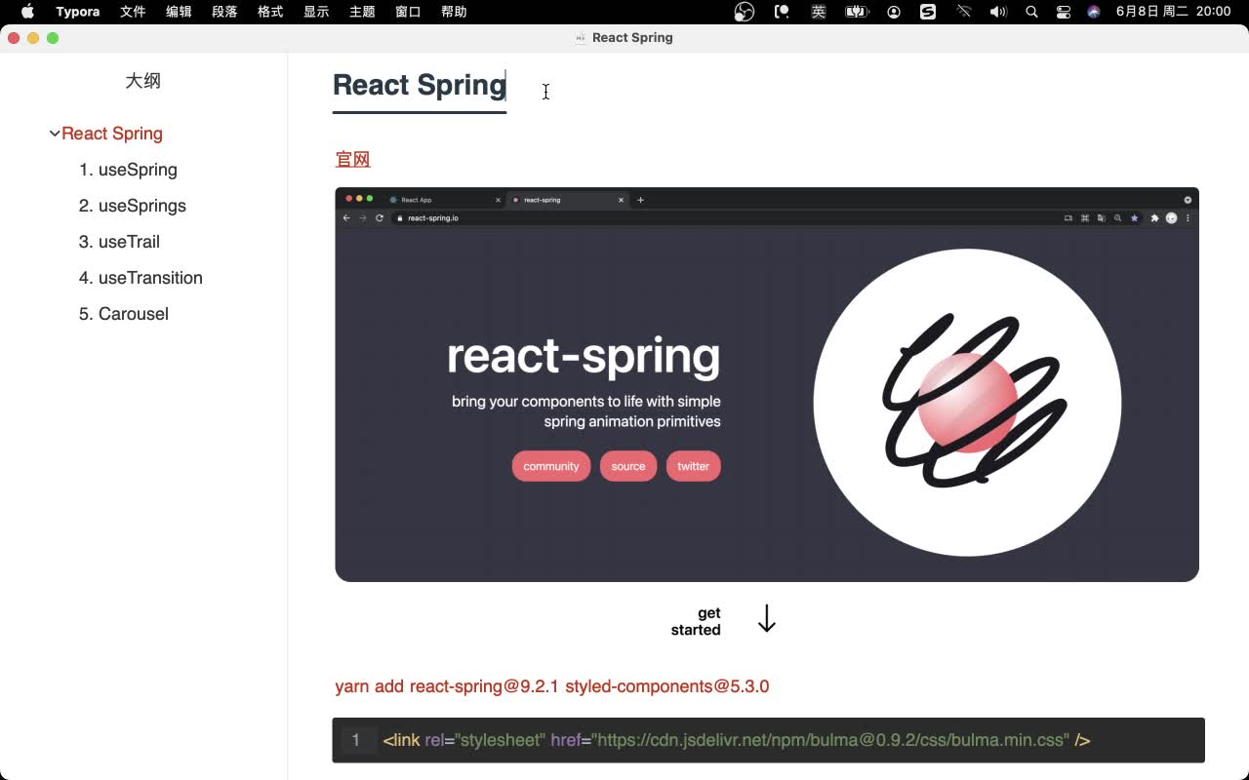Launch Siri from menu bar

point(1094,12)
